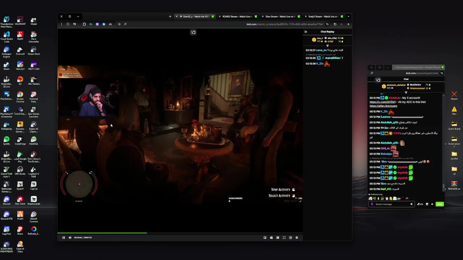Open Logitech G HUB shortcut

click(x=34, y=172)
